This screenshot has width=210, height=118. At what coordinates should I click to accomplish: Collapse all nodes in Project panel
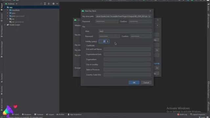click(49, 4)
